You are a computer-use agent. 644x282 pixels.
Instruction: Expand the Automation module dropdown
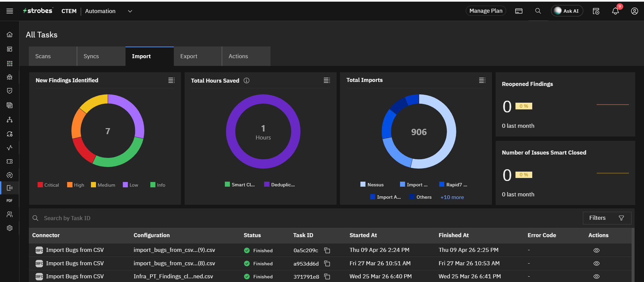(x=130, y=11)
